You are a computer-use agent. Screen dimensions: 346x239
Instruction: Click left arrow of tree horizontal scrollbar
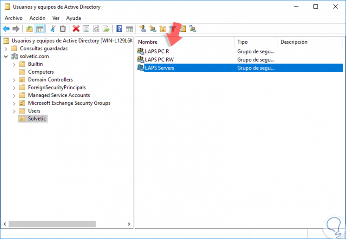pyautogui.click(x=5, y=224)
